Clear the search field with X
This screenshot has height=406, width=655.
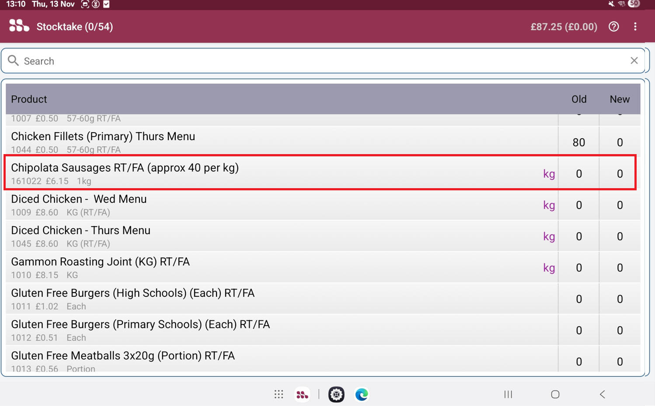(634, 61)
